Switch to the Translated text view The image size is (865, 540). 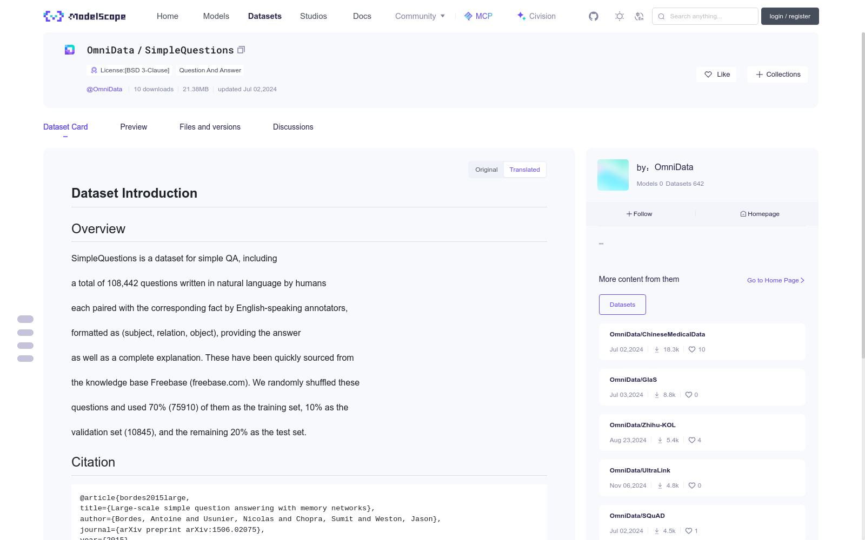(524, 170)
